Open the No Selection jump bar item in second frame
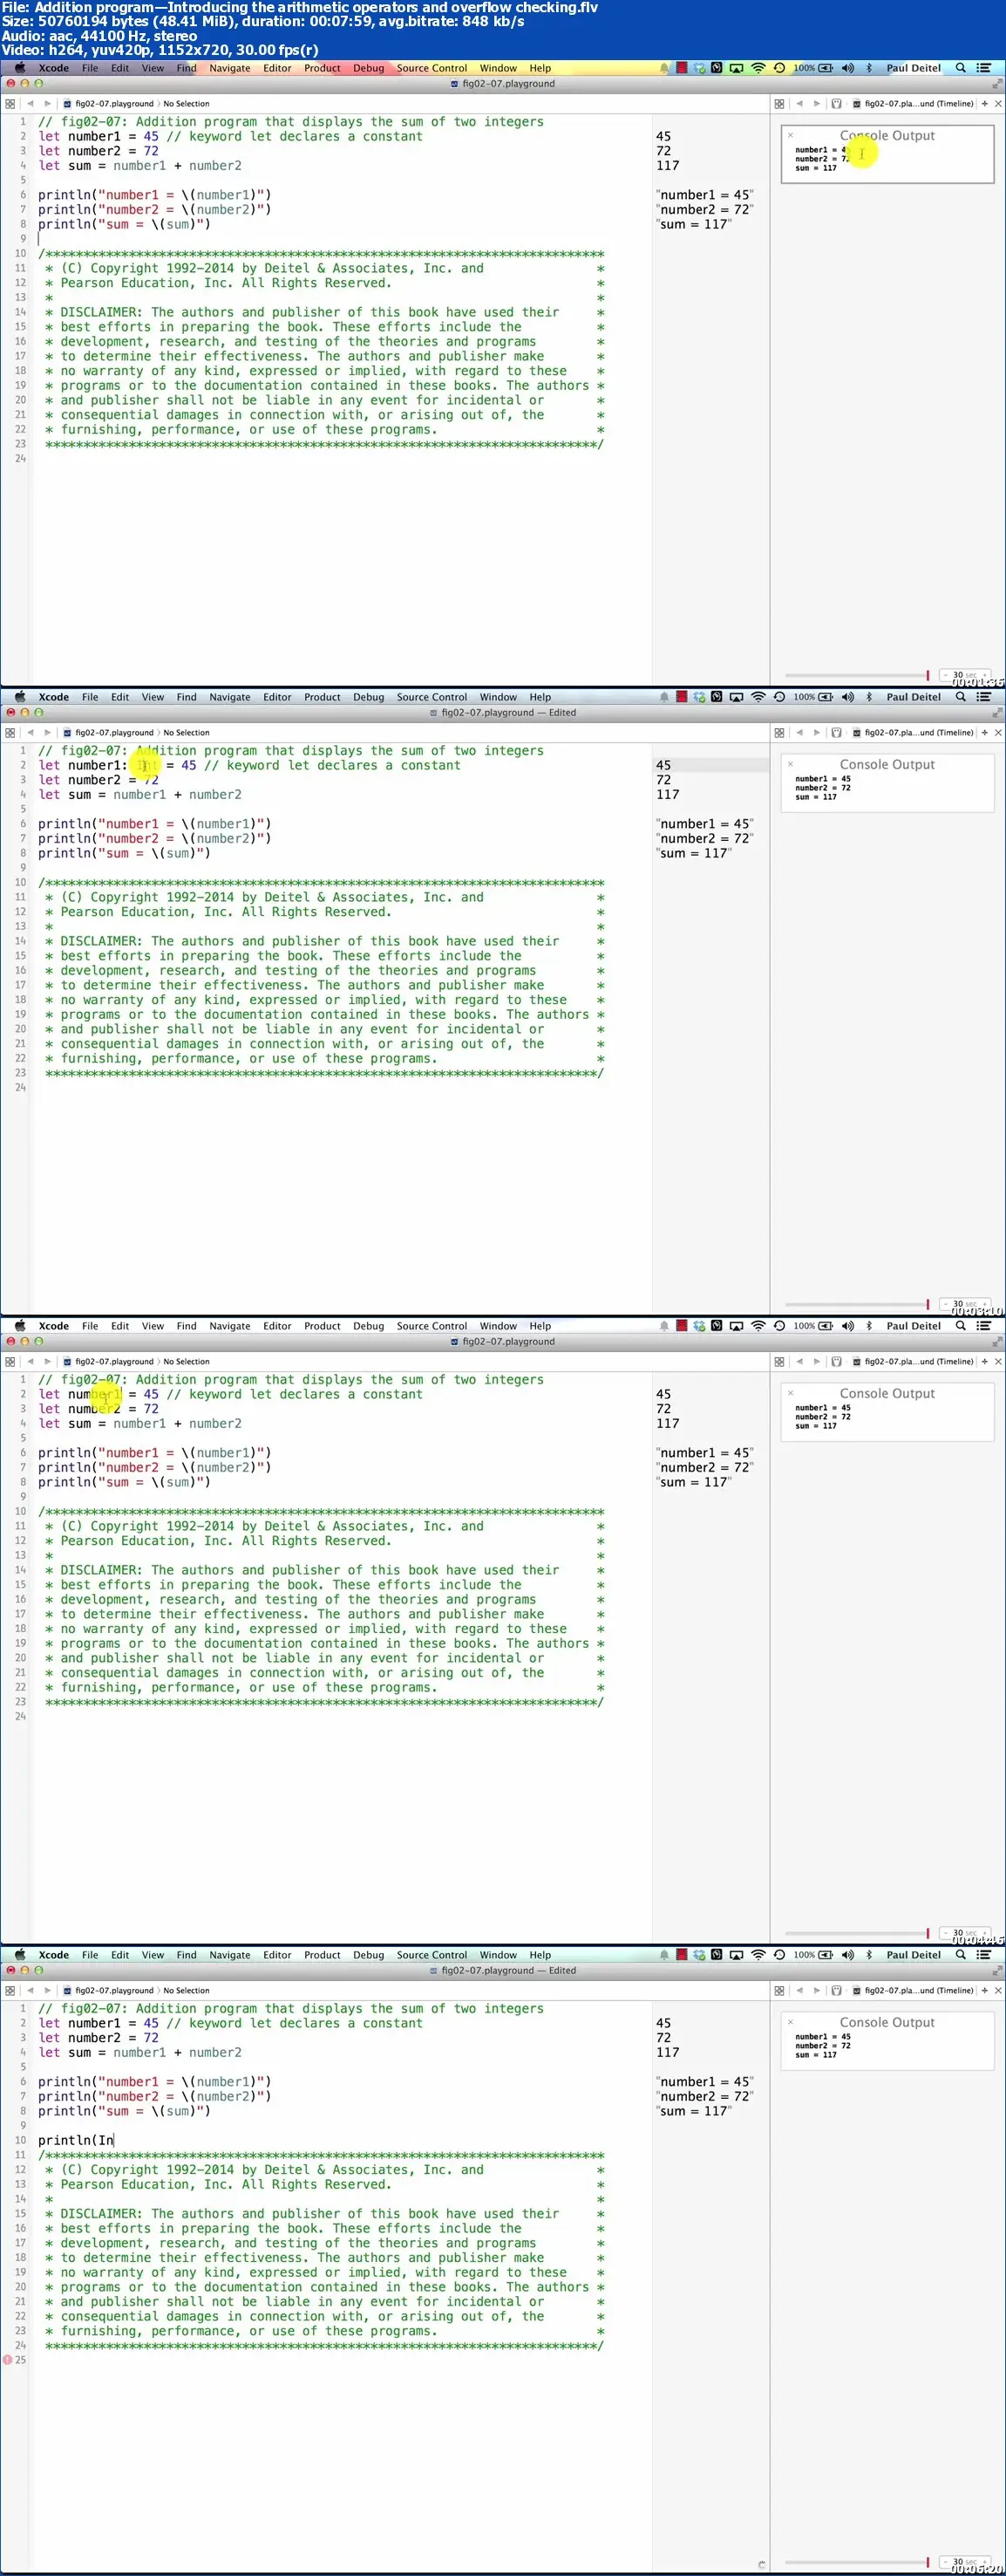 pos(187,733)
